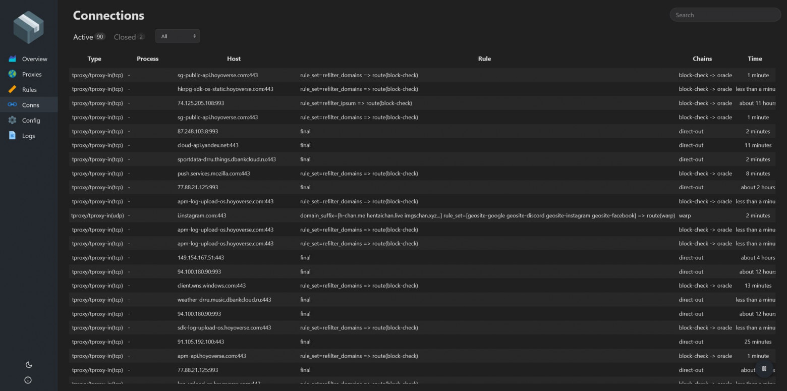Click the Proxies globe icon
The width and height of the screenshot is (787, 391).
point(12,74)
